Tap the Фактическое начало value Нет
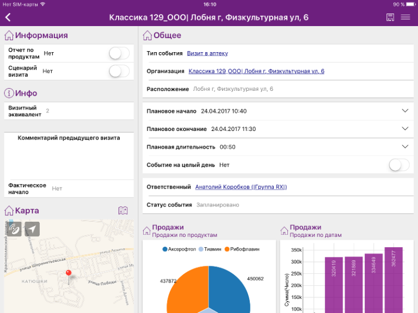 click(57, 189)
